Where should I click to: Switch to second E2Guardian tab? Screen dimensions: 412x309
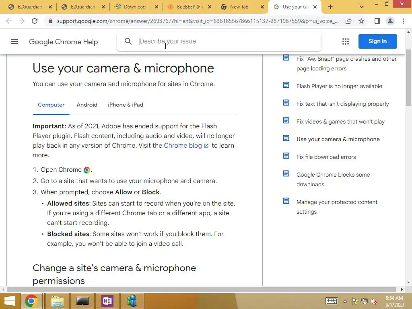(x=83, y=7)
